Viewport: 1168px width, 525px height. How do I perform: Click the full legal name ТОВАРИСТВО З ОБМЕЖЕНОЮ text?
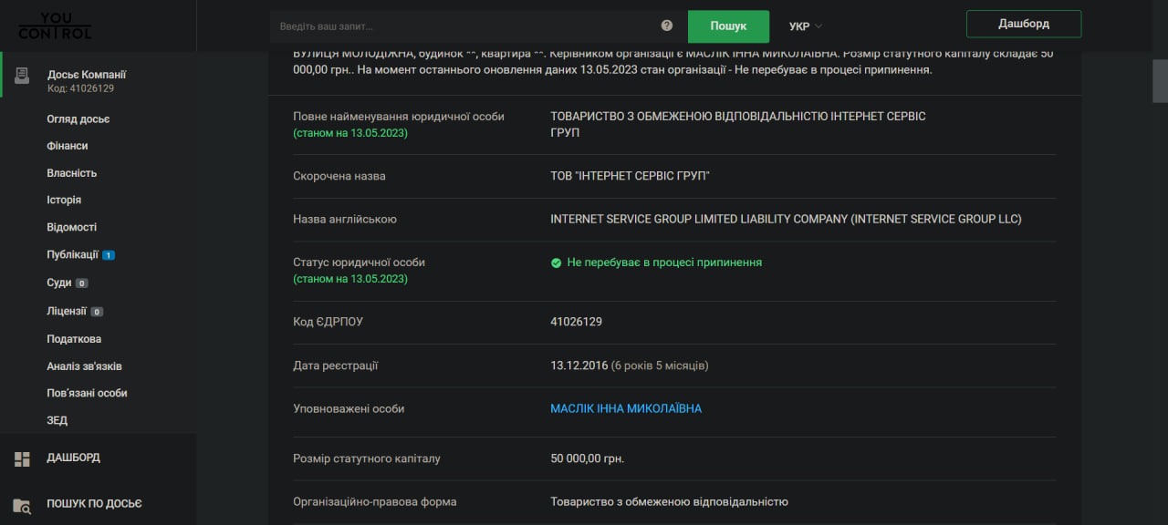737,125
